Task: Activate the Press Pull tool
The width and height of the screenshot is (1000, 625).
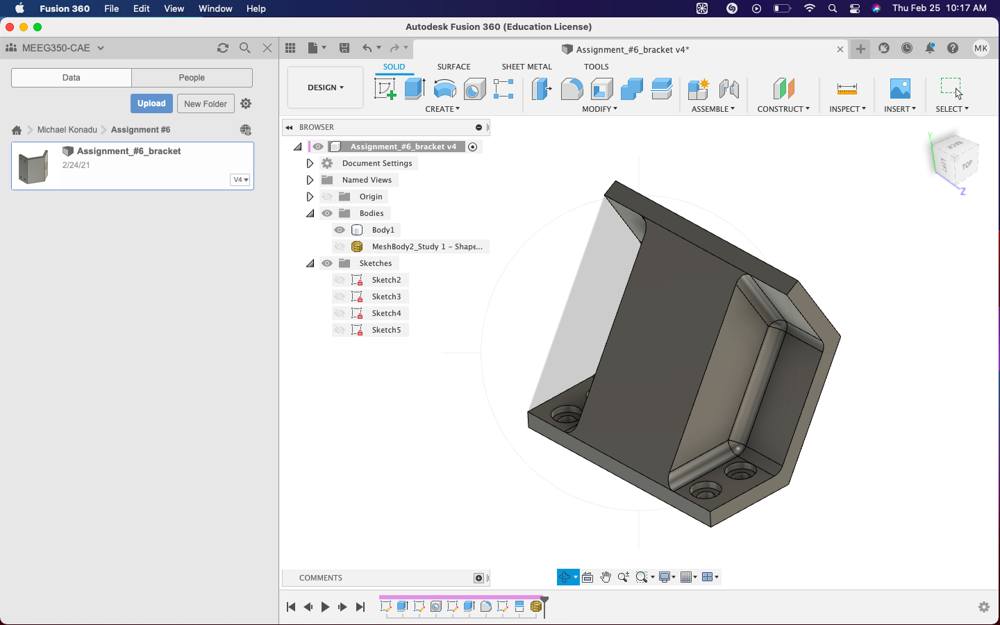Action: (x=541, y=89)
